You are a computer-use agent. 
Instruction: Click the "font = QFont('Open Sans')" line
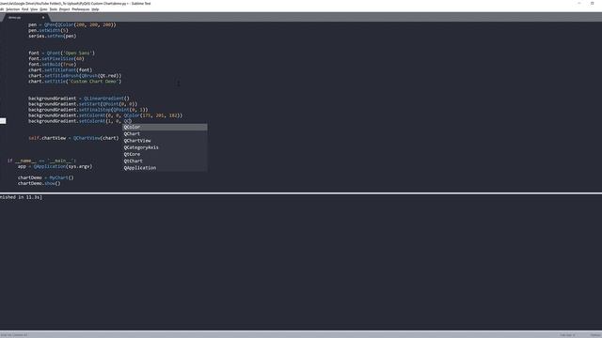tap(61, 53)
